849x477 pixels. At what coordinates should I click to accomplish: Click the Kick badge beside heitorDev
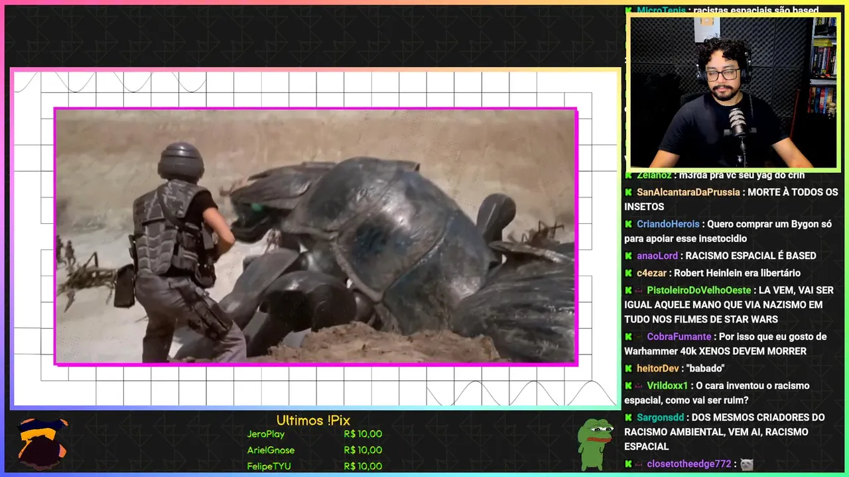click(x=628, y=368)
